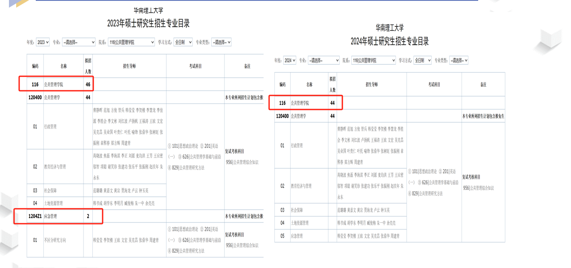Click 教育经济与管理 in the 2024 table

[x=301, y=186]
